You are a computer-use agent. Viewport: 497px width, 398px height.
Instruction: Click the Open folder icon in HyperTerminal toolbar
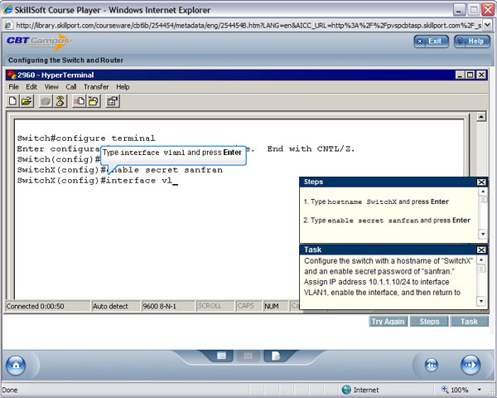27,101
